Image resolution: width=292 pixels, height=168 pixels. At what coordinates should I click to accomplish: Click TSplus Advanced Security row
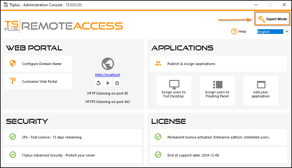point(73,155)
